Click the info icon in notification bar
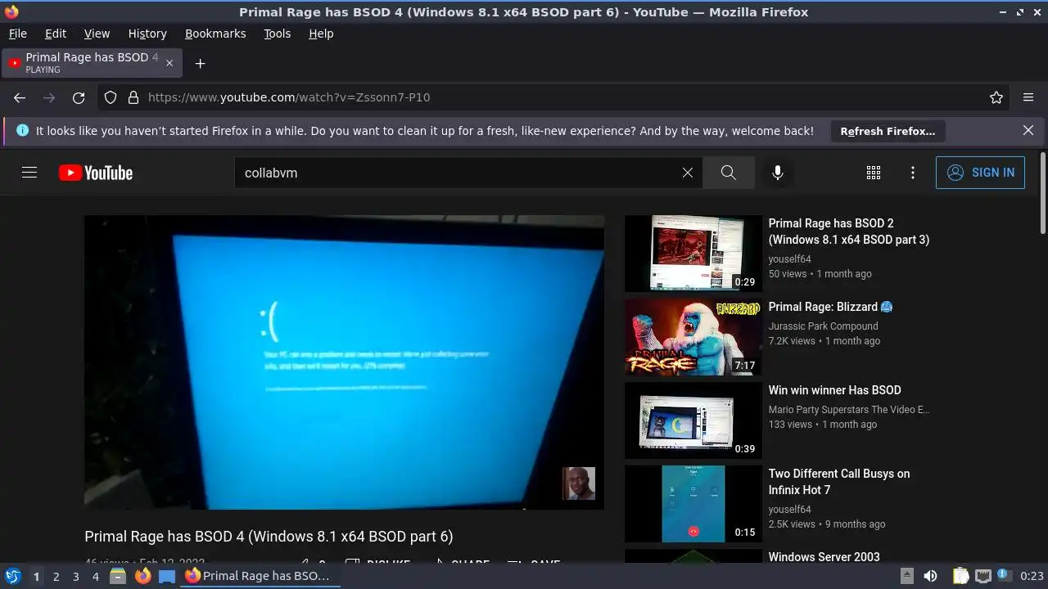Viewport: 1048px width, 589px height. pos(22,131)
